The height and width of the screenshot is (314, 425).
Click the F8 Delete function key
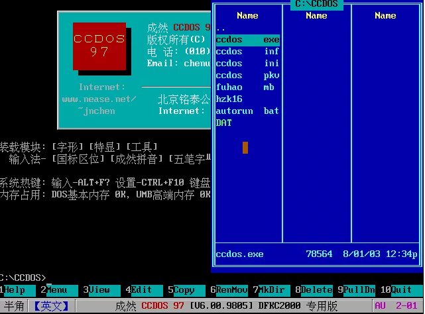314,290
